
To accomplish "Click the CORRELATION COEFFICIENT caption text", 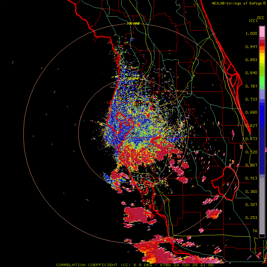I will (x=87, y=265).
